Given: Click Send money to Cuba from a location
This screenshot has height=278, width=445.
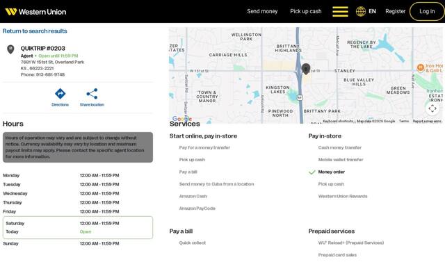Looking at the screenshot, I should (x=216, y=184).
